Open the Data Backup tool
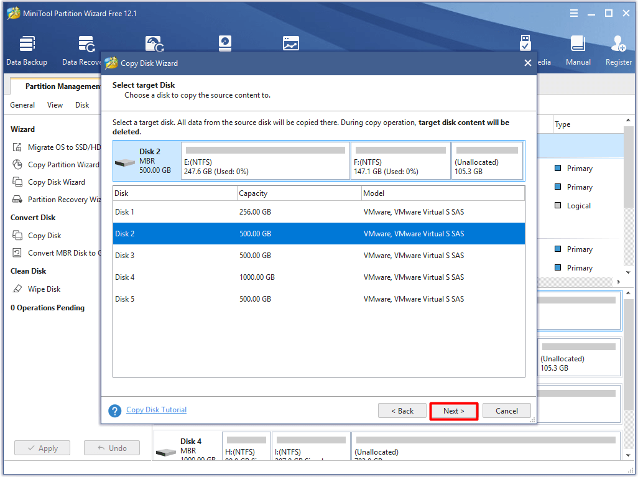This screenshot has width=638, height=477. click(x=27, y=51)
